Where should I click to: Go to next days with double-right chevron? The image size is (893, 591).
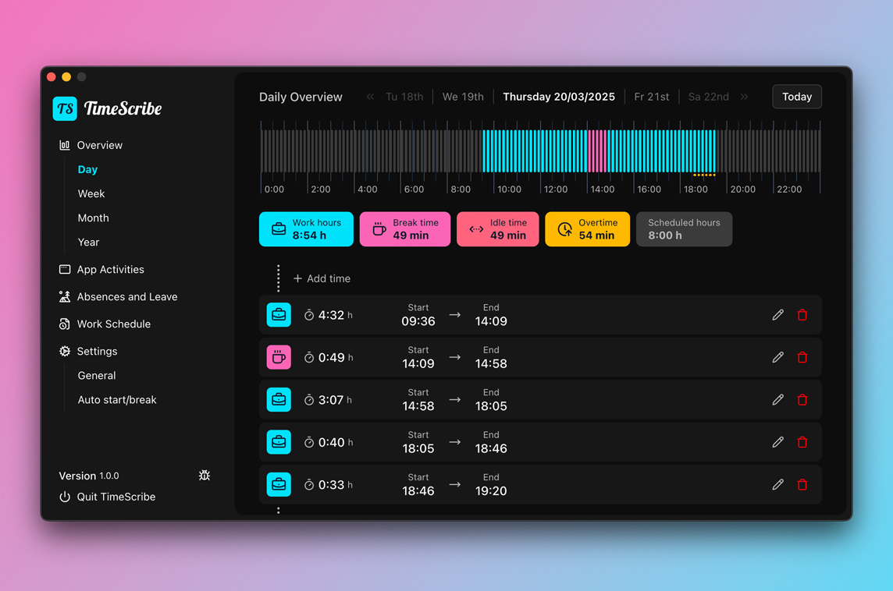point(744,97)
